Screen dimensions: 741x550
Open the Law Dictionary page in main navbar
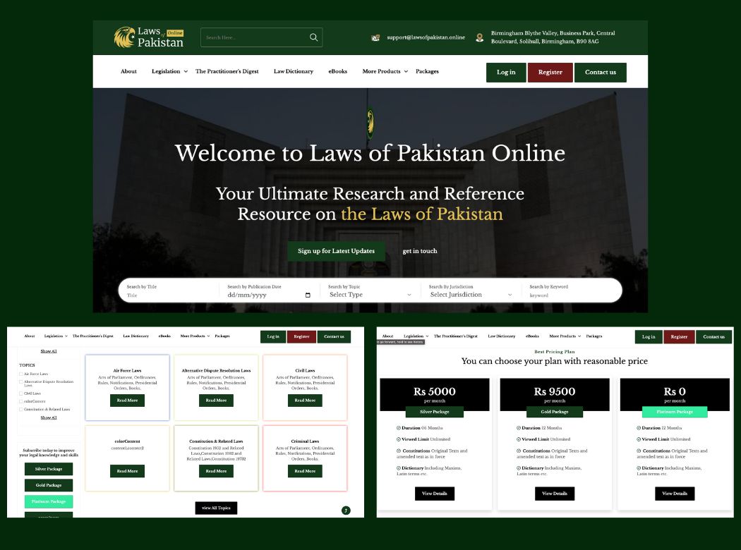(x=294, y=71)
